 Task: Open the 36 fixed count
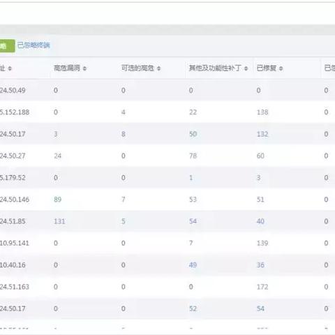260,265
